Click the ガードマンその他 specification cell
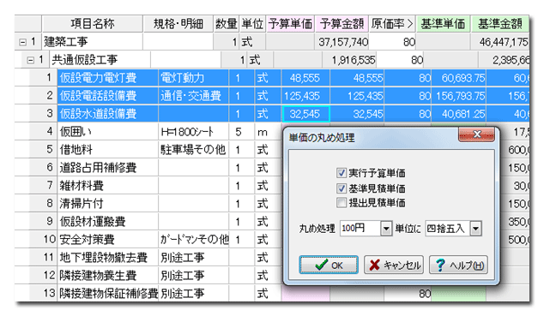 pyautogui.click(x=194, y=240)
